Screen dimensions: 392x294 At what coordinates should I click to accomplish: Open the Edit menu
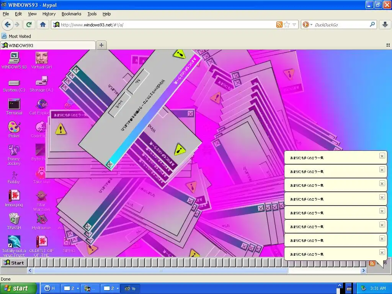18,14
